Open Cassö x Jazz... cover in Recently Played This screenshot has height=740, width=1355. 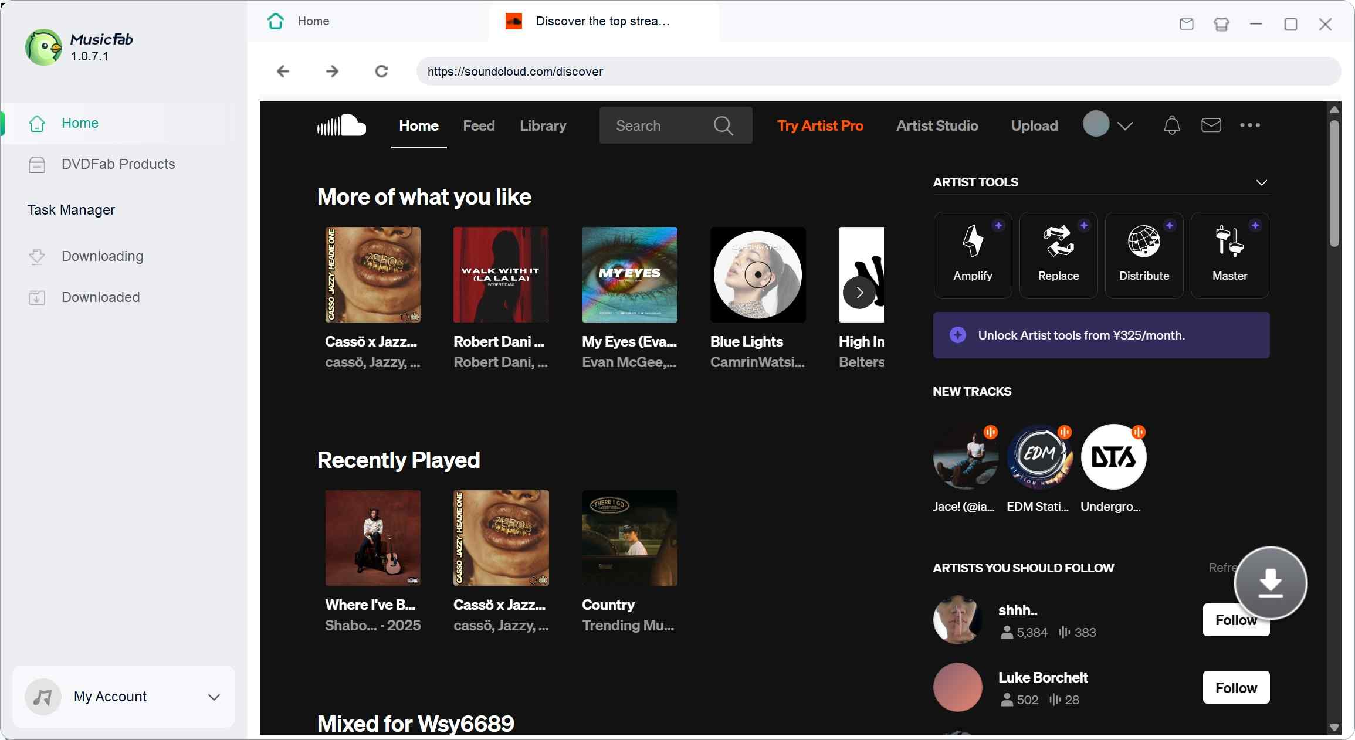(501, 538)
